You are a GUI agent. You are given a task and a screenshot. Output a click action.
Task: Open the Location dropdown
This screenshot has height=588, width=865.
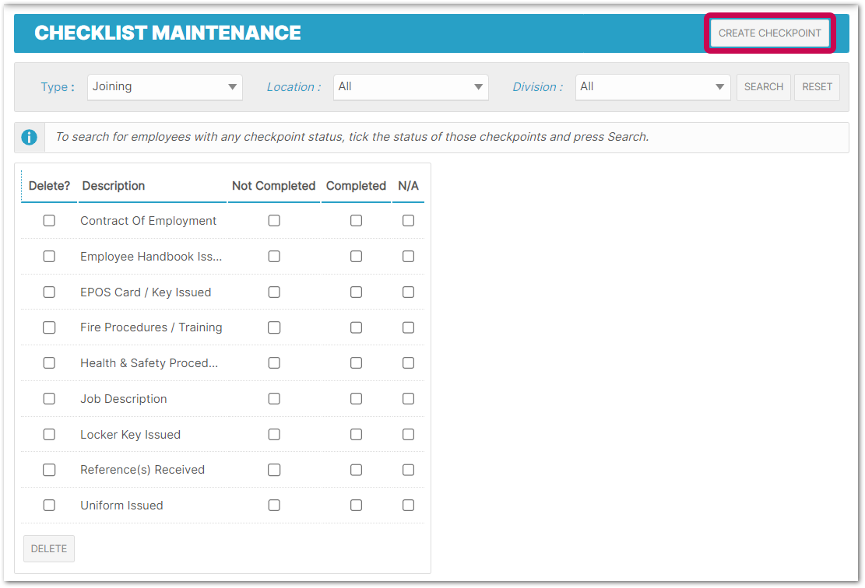pyautogui.click(x=411, y=87)
